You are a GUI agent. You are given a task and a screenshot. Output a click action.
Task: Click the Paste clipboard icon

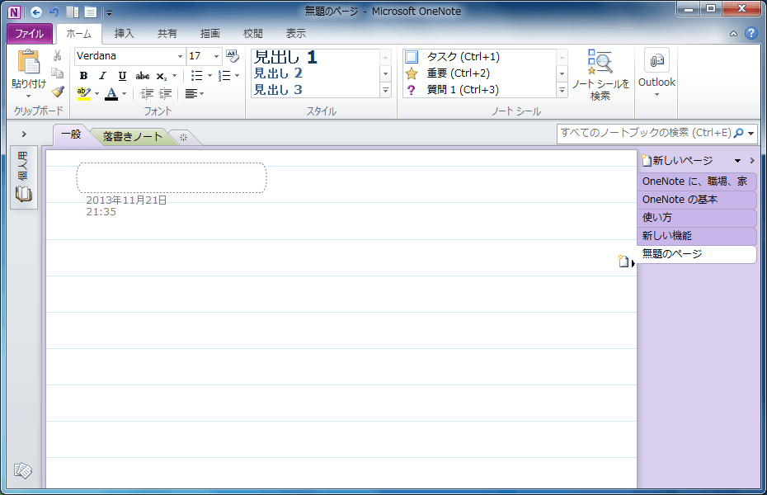coord(28,63)
